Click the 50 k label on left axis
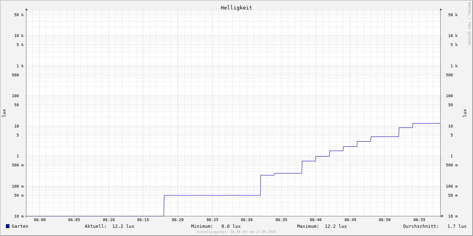The width and height of the screenshot is (473, 236). pos(19,15)
